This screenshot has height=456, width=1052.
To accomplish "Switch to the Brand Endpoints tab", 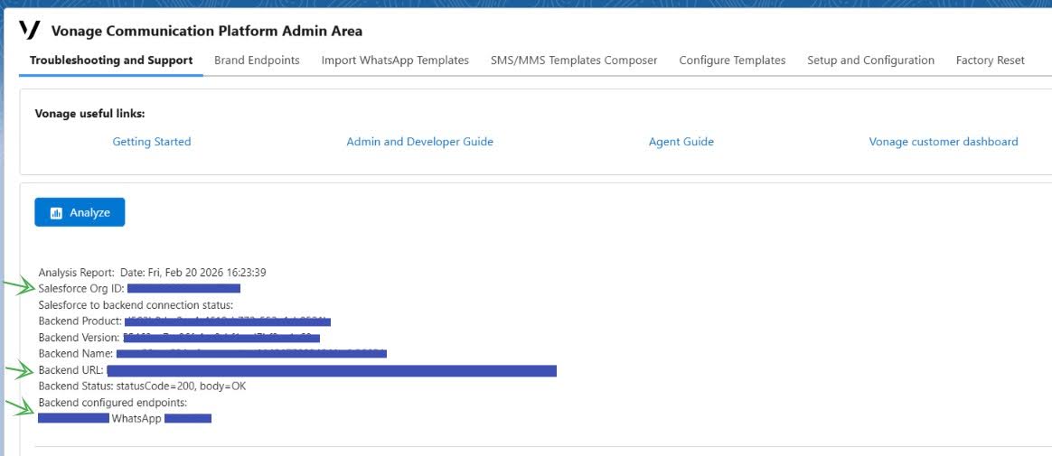I will [257, 60].
